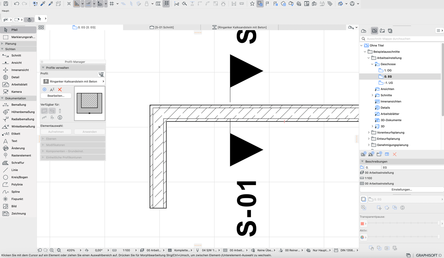The width and height of the screenshot is (444, 258).
Task: Switch to the 0. EG tab
Action: 84,27
